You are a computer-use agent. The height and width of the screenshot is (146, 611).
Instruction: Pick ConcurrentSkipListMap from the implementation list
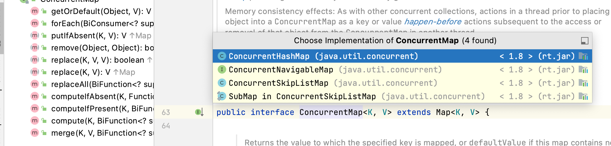pos(278,83)
